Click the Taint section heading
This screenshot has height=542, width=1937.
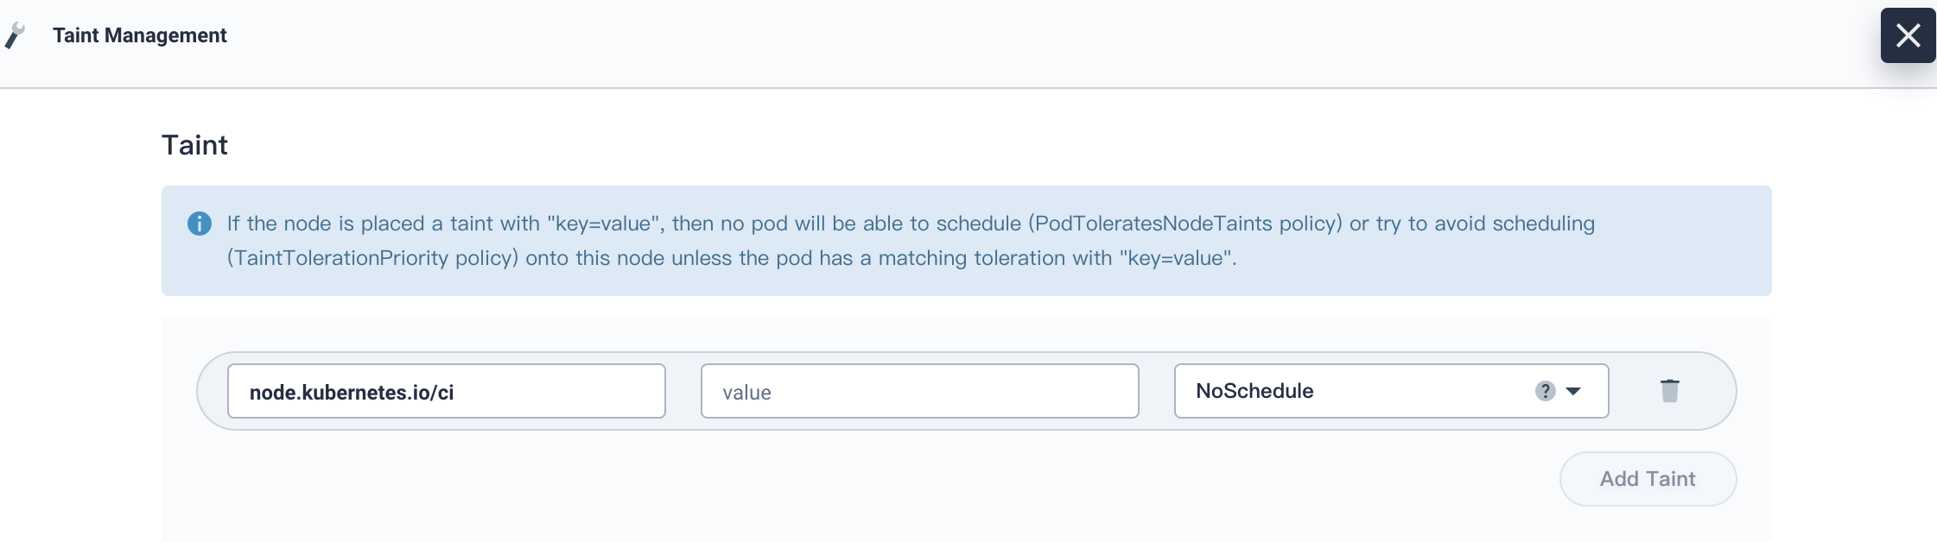point(194,145)
